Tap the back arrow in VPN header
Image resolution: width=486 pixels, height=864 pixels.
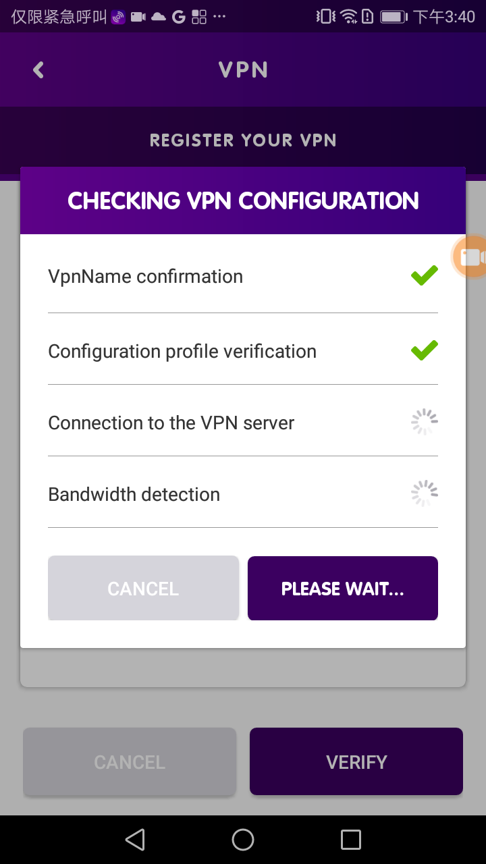coord(38,70)
